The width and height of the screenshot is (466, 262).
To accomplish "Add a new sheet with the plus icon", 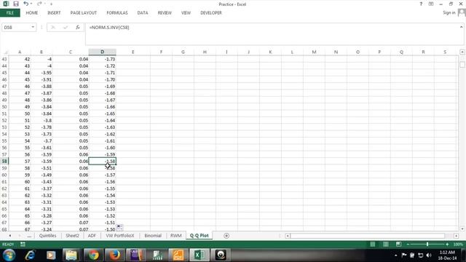I will click(226, 236).
